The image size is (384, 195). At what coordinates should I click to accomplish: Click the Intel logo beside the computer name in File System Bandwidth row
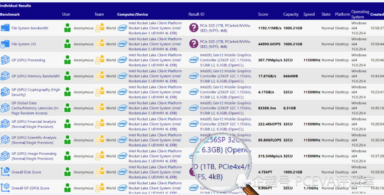122,28
